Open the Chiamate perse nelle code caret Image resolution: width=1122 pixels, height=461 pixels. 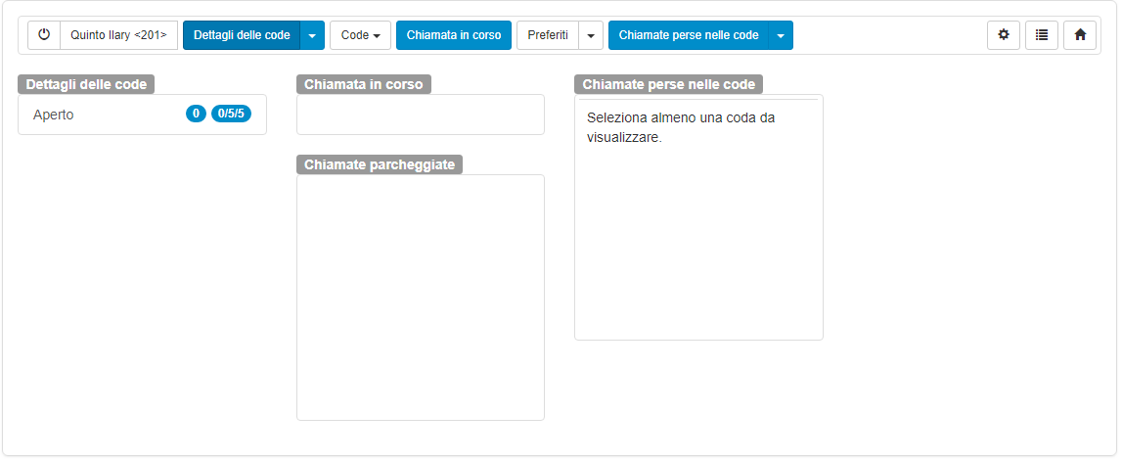click(781, 35)
